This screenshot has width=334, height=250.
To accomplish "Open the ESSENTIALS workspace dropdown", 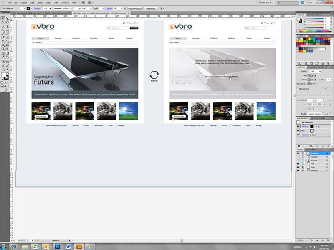I will [x=266, y=2].
